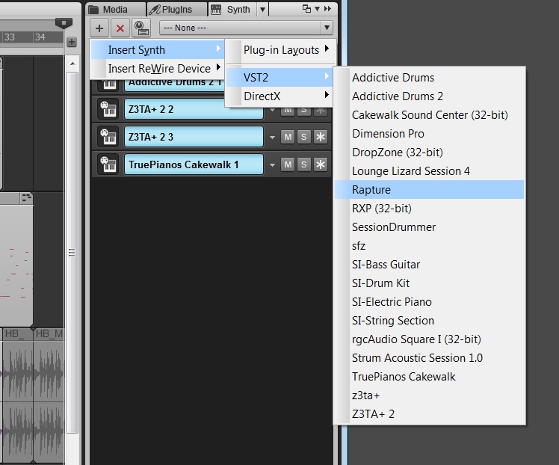This screenshot has width=559, height=465.
Task: Click the playhead marker on timeline ruler
Action: click(x=64, y=23)
